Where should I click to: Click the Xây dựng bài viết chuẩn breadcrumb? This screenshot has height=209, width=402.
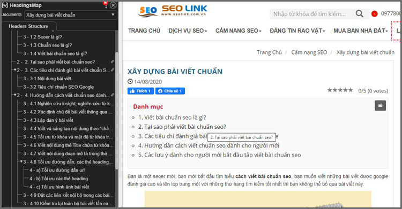click(x=366, y=52)
